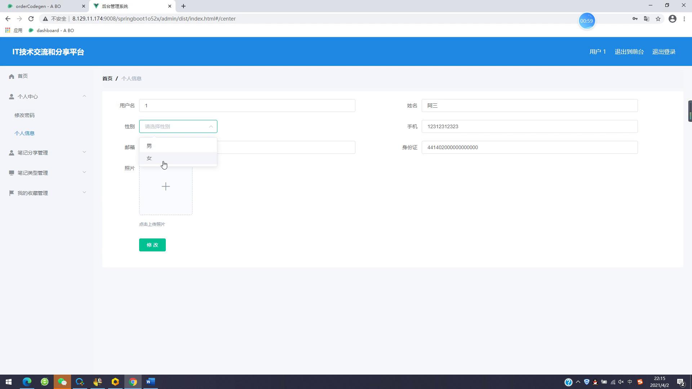Open Word from the Windows taskbar
Viewport: 692px width, 389px height.
click(151, 382)
